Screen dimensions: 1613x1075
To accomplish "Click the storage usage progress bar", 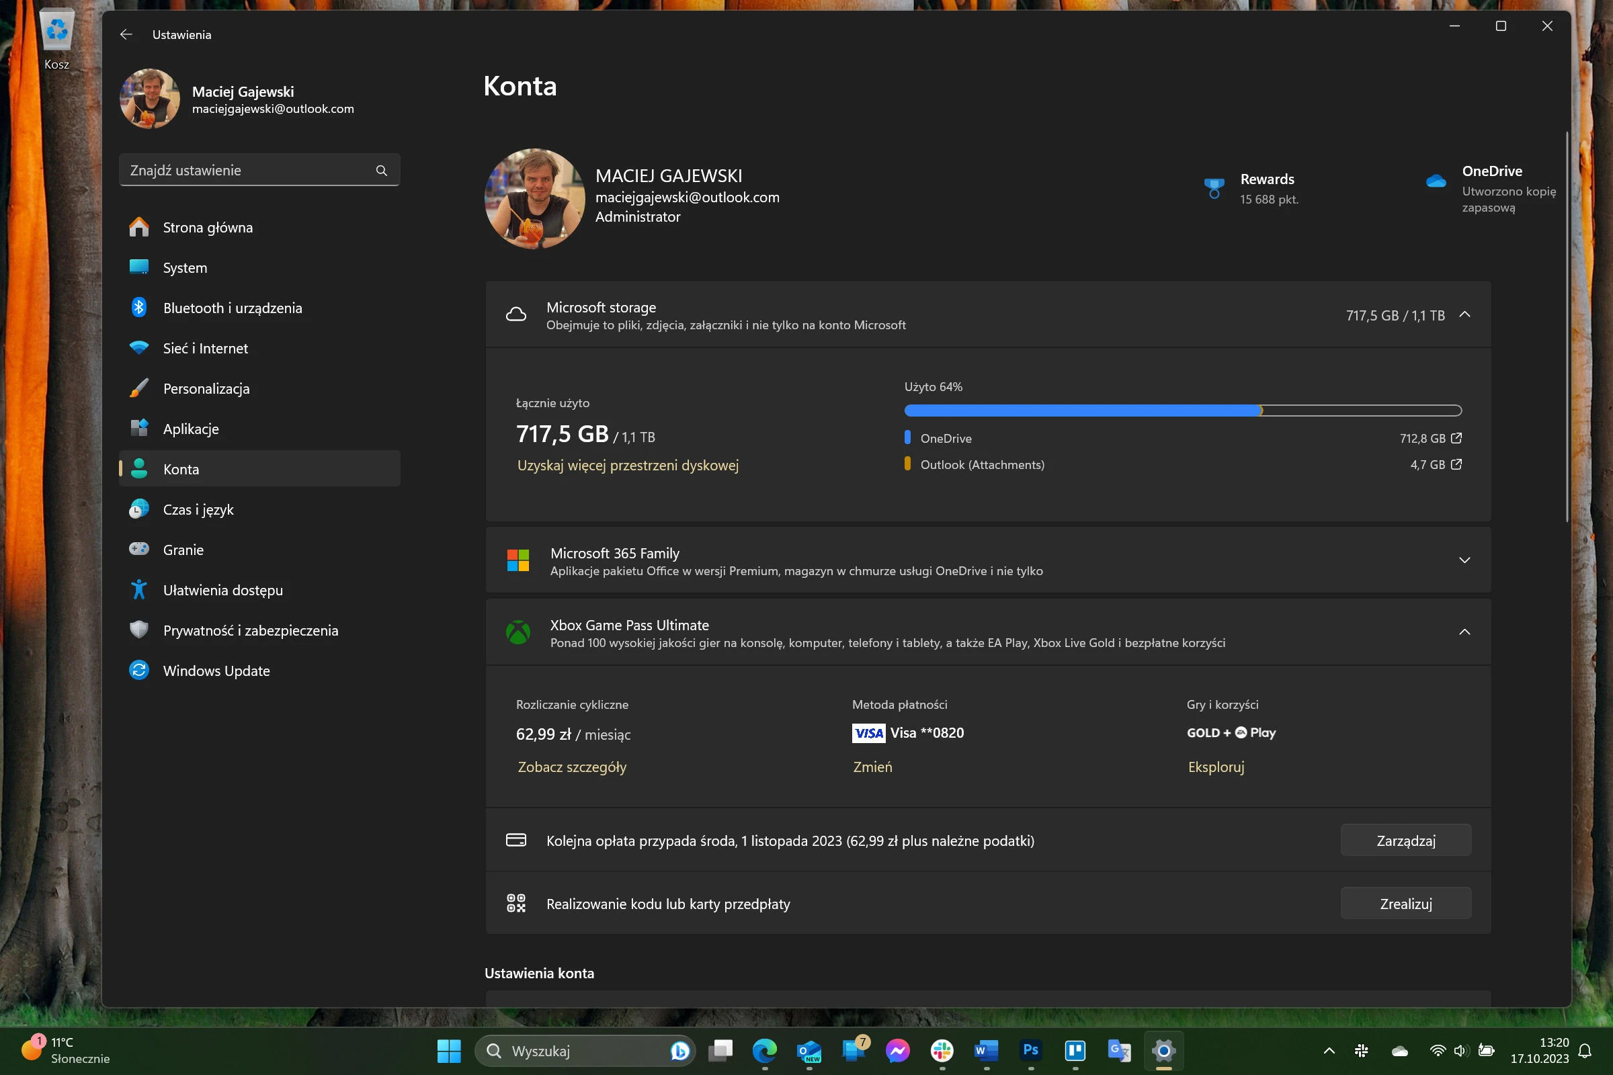I will tap(1183, 411).
